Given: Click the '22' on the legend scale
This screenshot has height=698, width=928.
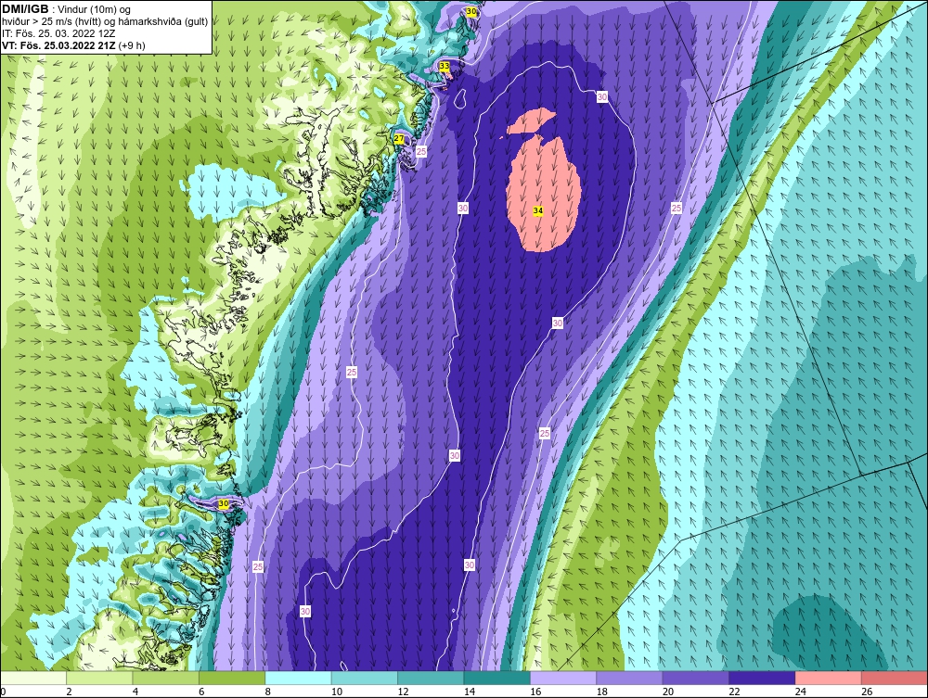Looking at the screenshot, I should click(734, 692).
